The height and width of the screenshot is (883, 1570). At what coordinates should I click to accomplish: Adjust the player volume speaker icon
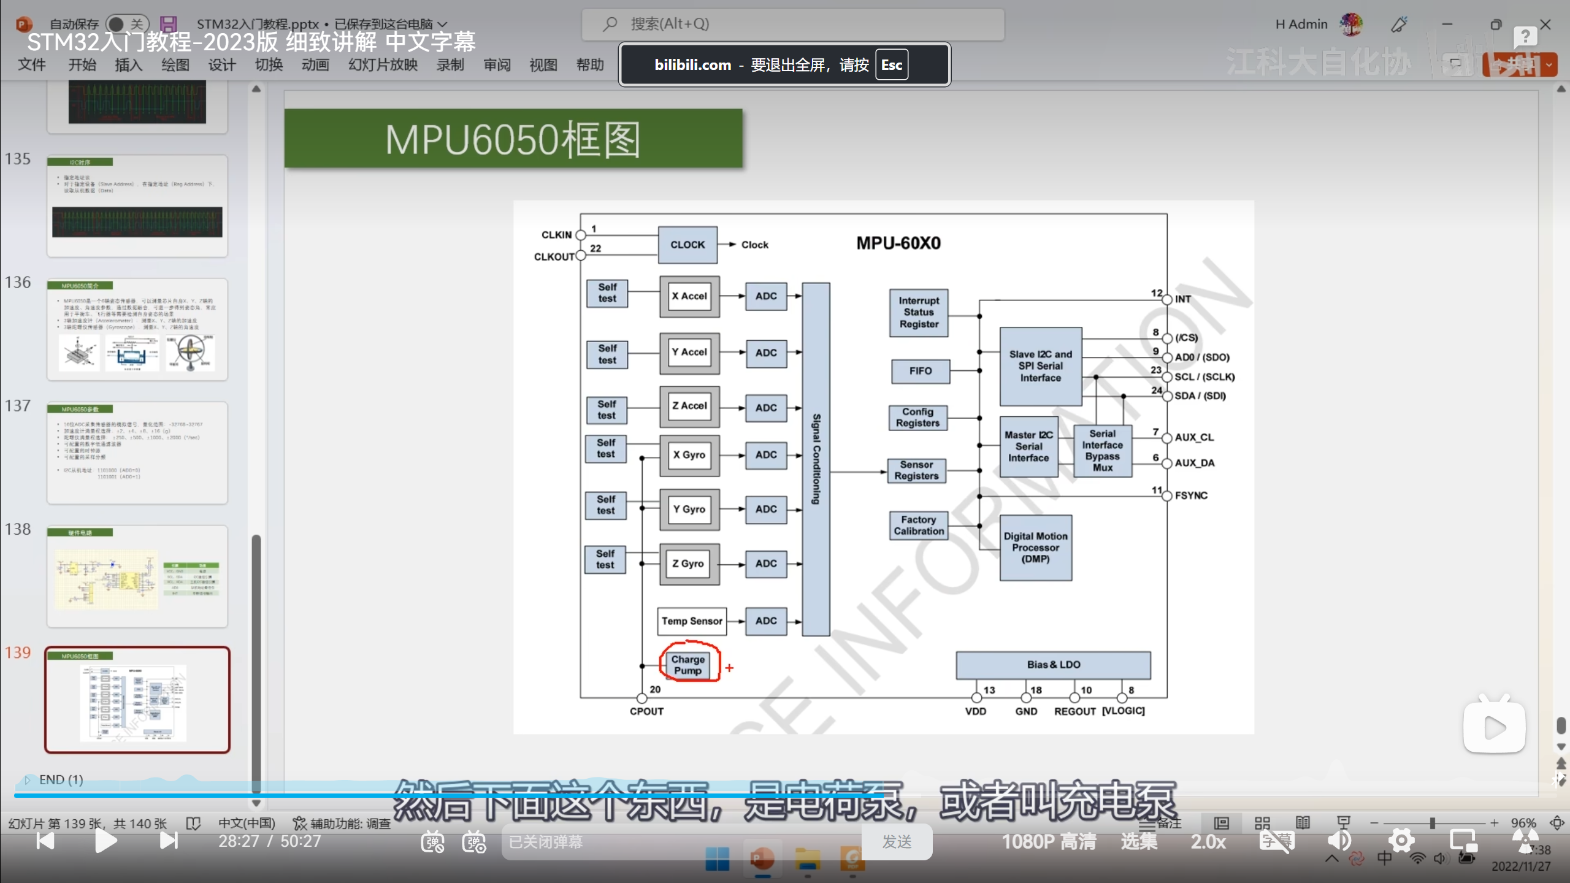pyautogui.click(x=1339, y=841)
